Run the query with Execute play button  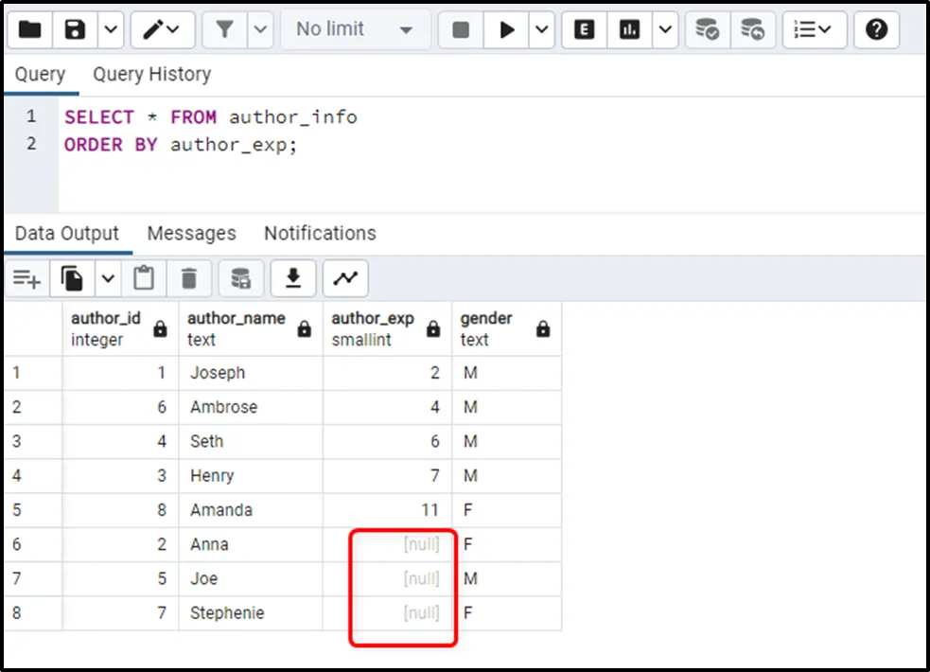pos(507,30)
